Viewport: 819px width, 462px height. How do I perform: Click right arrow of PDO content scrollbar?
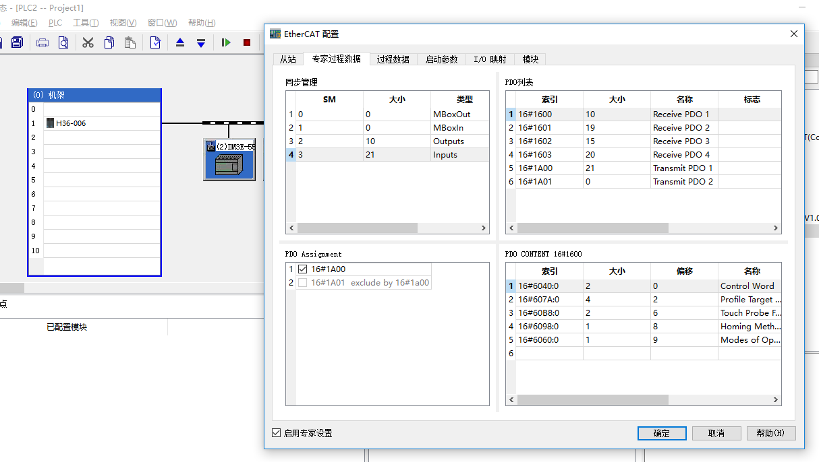pyautogui.click(x=776, y=399)
